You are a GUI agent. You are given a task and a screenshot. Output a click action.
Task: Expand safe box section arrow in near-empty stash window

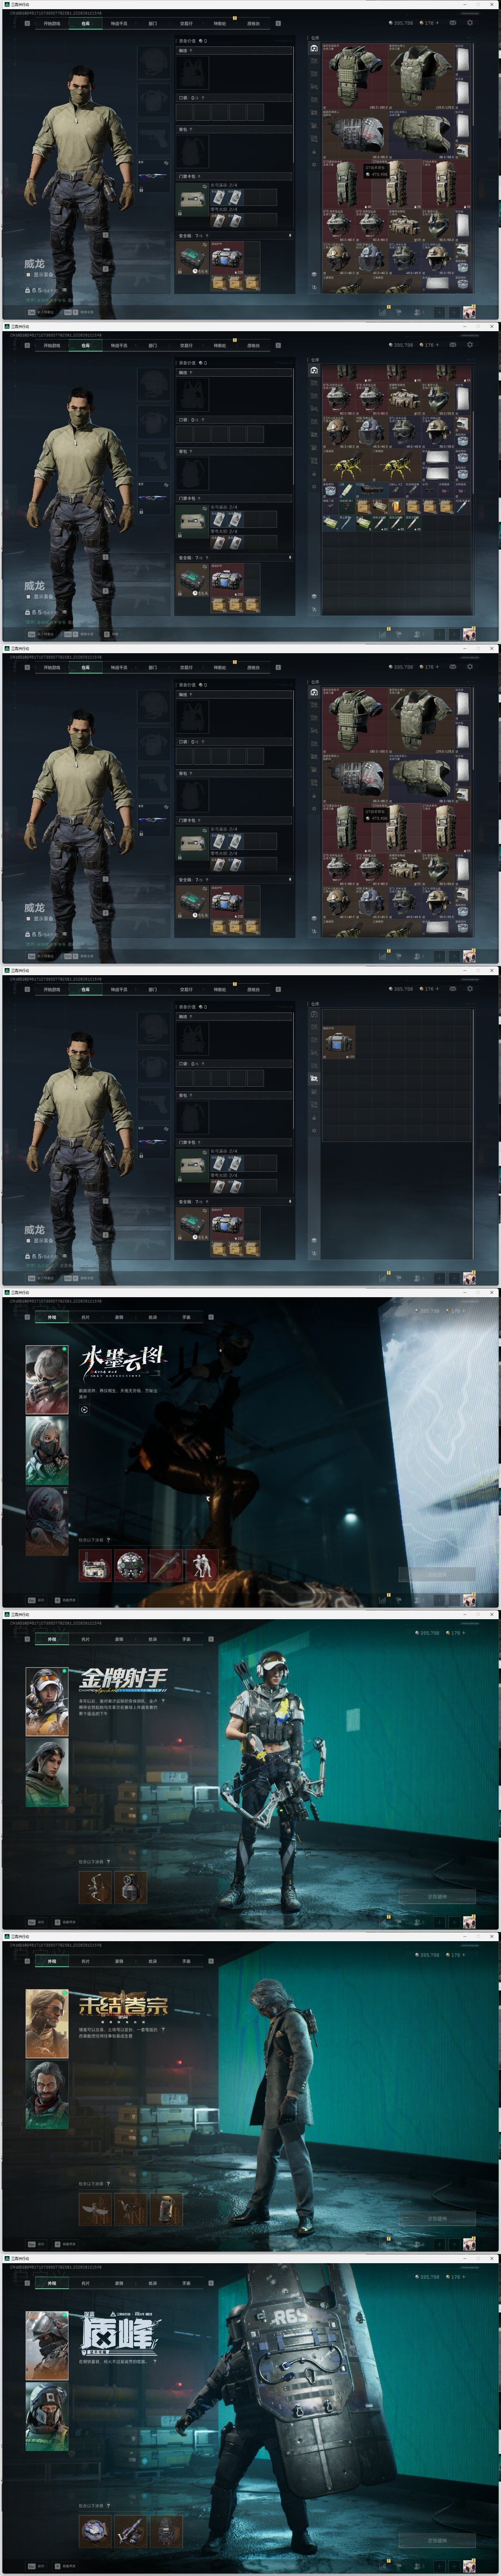point(290,1202)
